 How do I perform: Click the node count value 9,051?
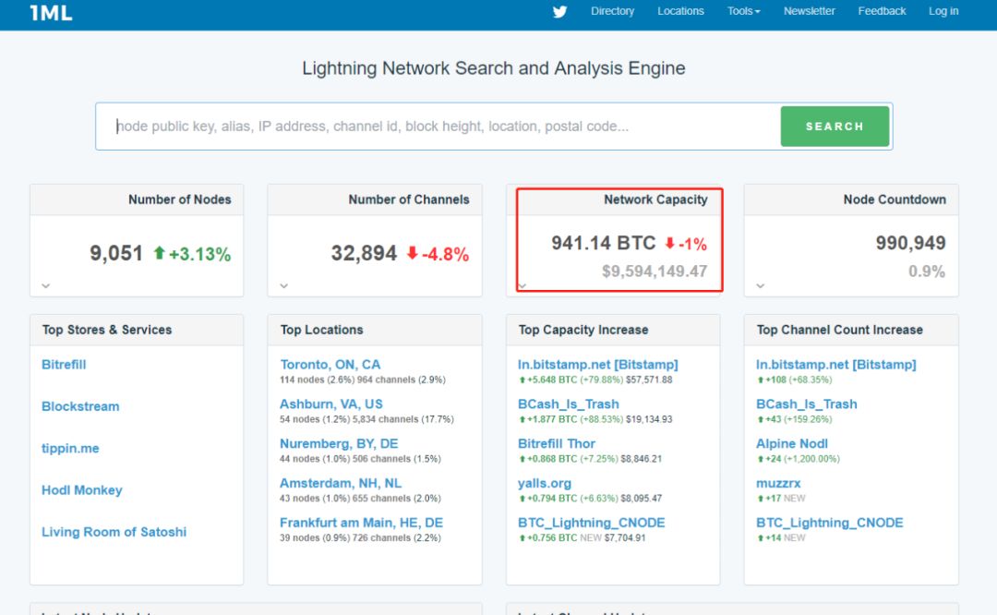coord(116,253)
